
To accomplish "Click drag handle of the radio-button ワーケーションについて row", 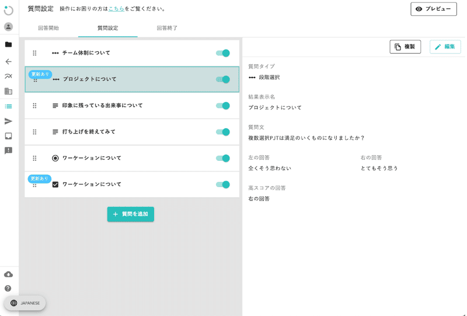I will (34, 158).
